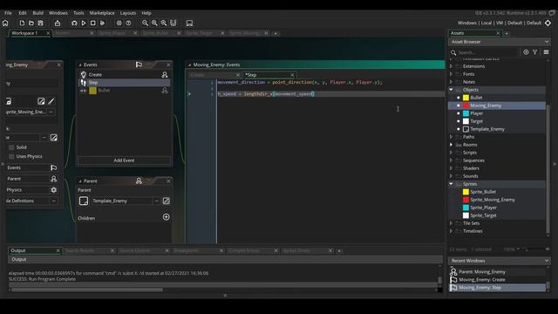Click in the Asset Browser search field

[487, 52]
